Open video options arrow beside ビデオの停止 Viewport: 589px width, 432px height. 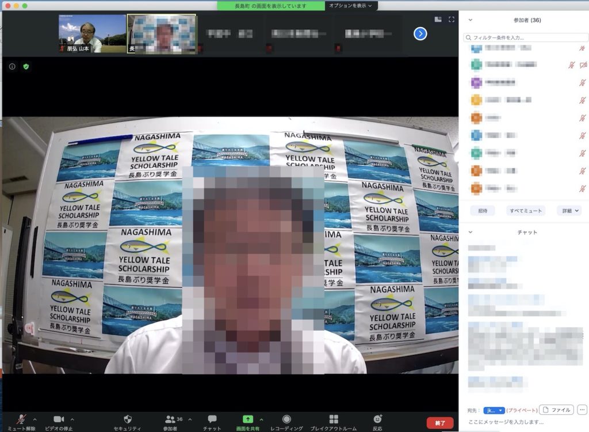tap(72, 419)
